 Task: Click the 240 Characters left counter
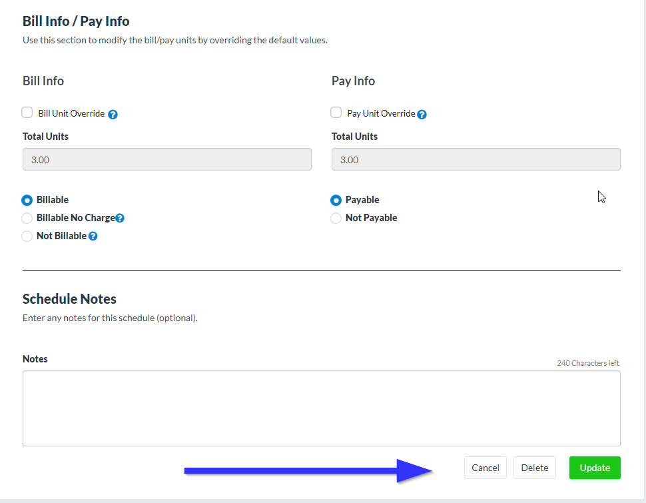[x=587, y=363]
